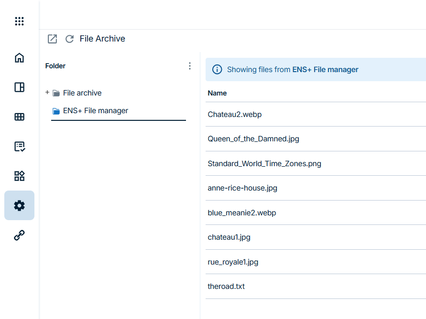Click the Name column header
This screenshot has height=319, width=426.
coord(217,93)
